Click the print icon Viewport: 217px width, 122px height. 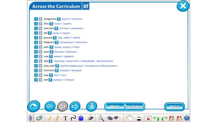139,118
